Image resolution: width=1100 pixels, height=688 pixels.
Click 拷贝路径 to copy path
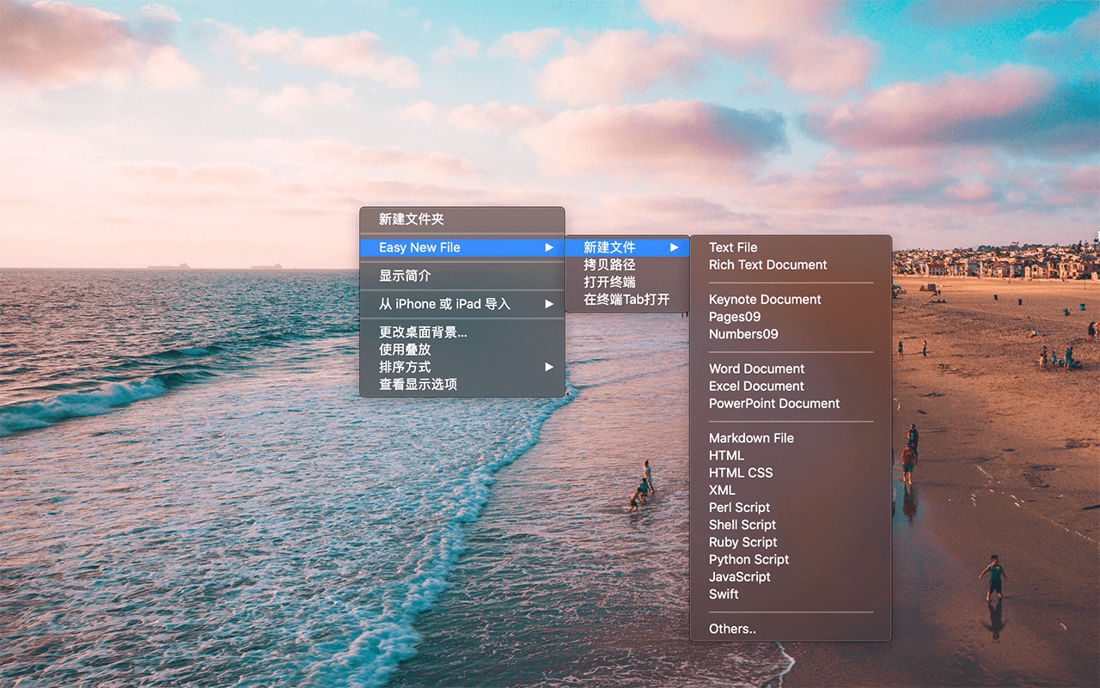[609, 265]
